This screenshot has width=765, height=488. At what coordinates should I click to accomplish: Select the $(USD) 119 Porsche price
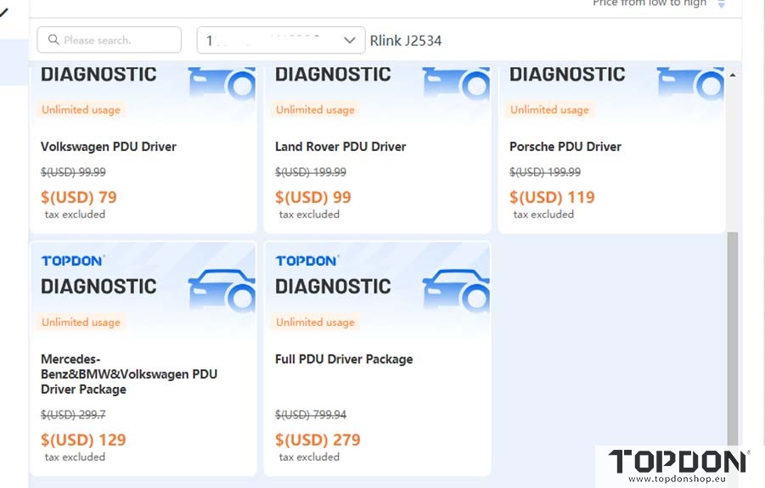pyautogui.click(x=552, y=197)
